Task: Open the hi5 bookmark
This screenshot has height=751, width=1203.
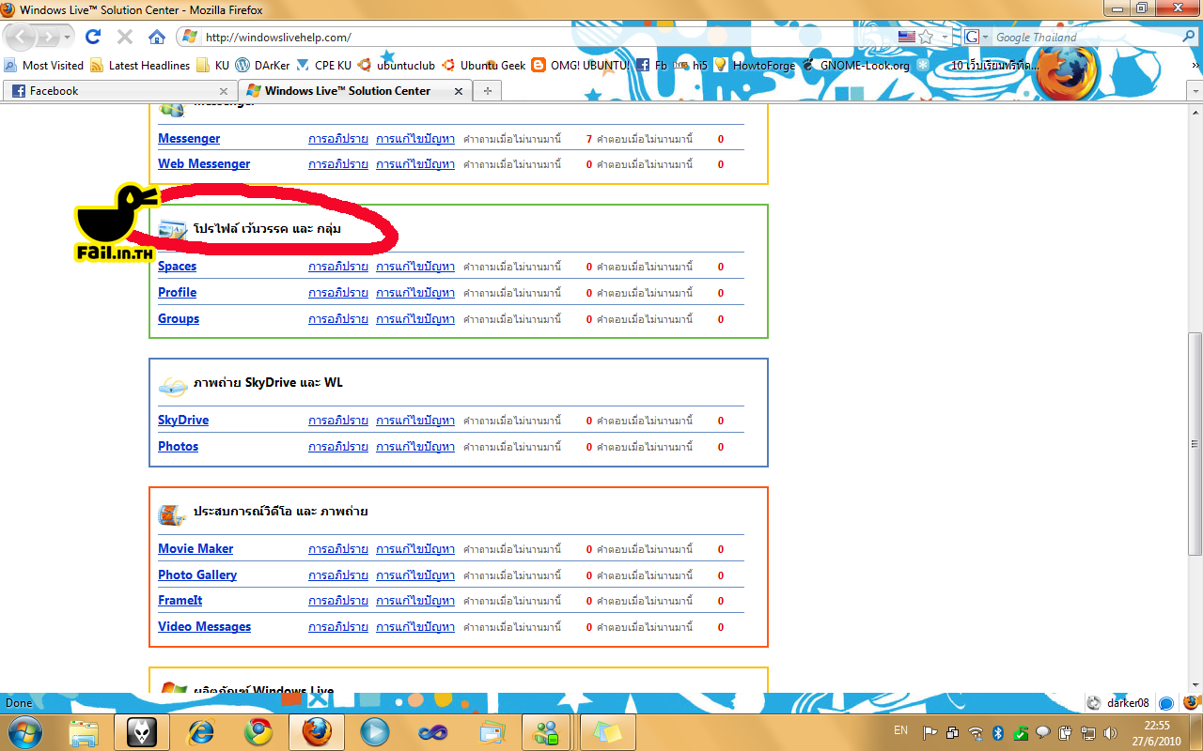Action: (x=691, y=66)
